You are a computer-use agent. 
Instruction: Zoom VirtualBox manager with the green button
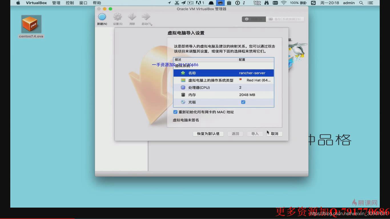point(110,9)
